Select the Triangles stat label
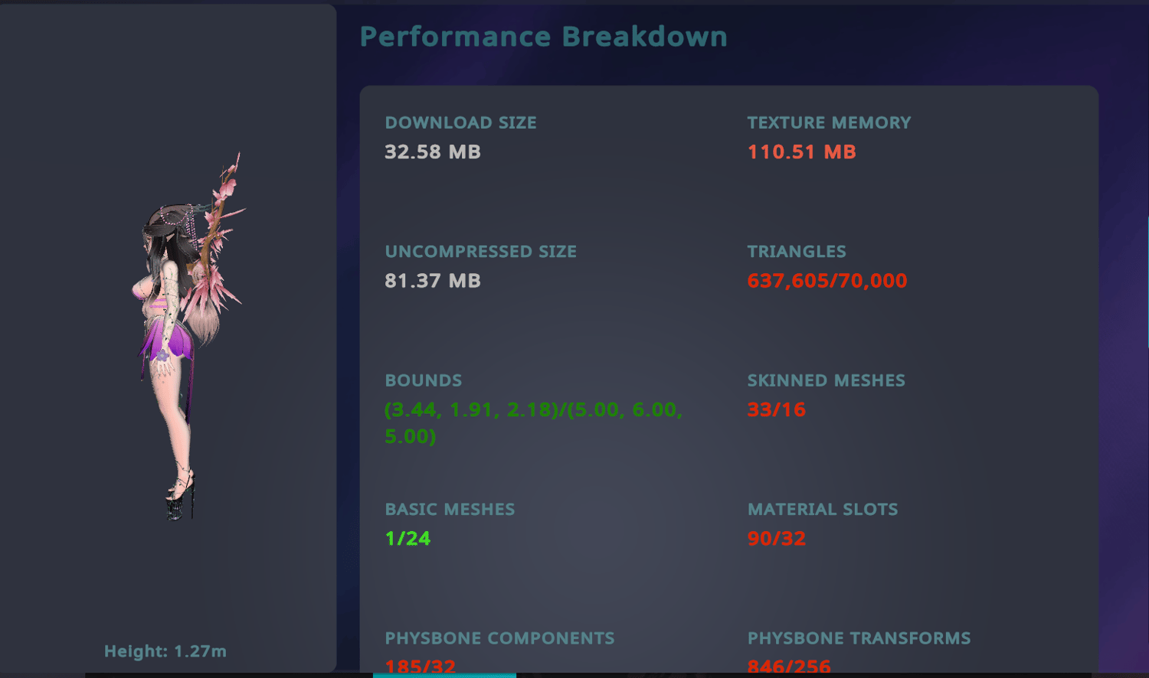1149x678 pixels. click(x=797, y=252)
